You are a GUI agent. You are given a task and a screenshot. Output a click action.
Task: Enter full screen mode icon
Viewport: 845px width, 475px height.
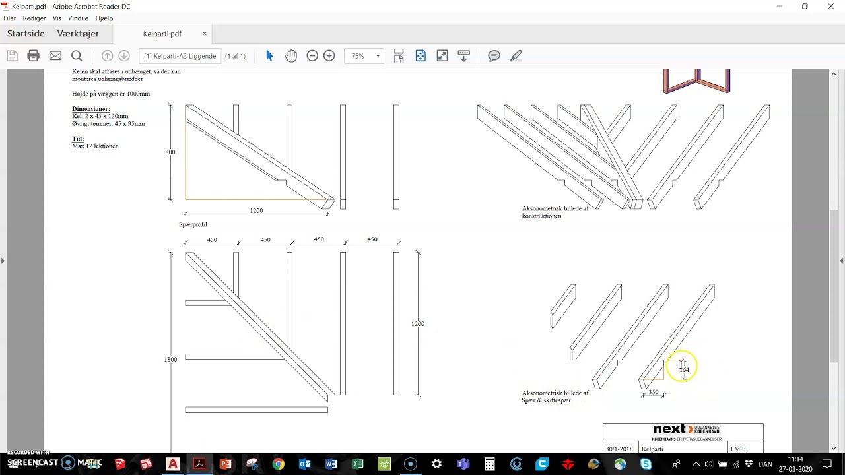pos(442,56)
